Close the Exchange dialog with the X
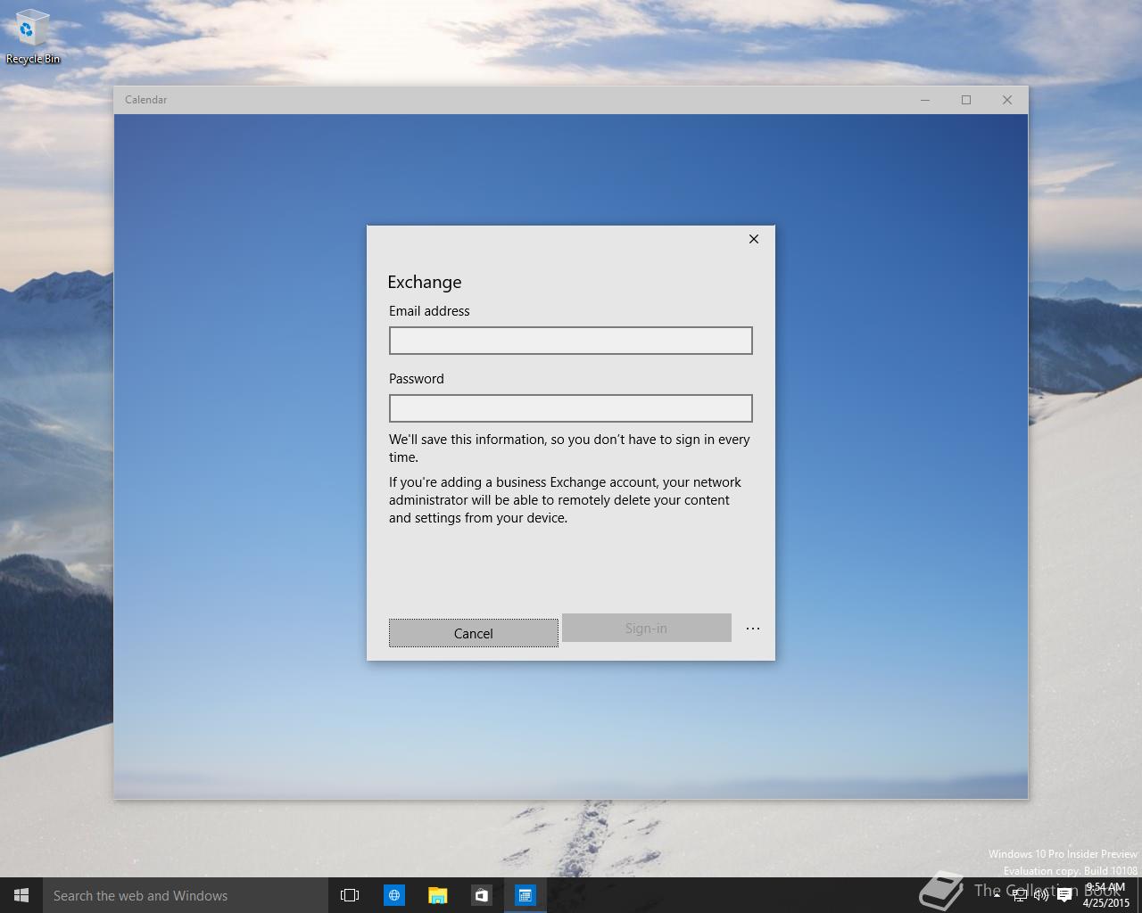 coord(754,239)
